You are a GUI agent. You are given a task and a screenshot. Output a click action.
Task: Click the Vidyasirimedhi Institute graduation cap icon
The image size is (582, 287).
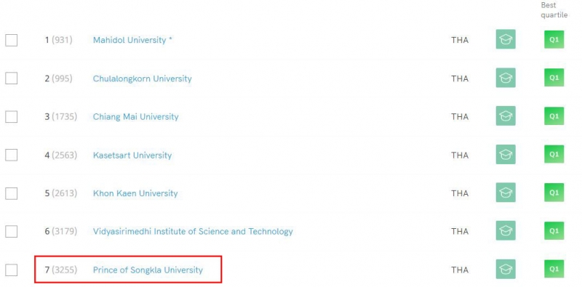506,230
